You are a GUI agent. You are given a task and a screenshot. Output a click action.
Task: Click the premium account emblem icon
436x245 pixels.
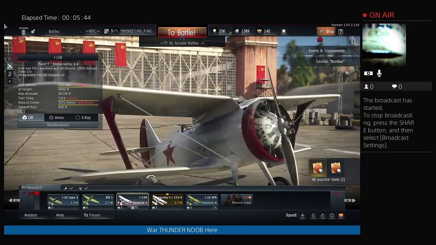coord(283,31)
